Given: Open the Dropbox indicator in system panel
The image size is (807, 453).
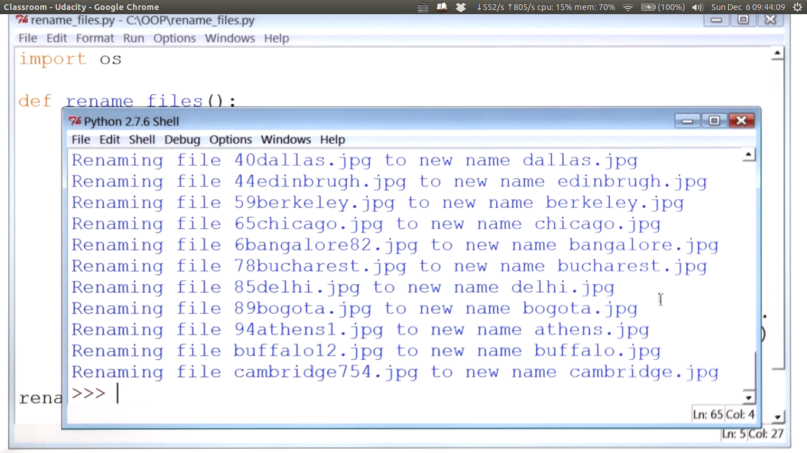Looking at the screenshot, I should click(461, 7).
